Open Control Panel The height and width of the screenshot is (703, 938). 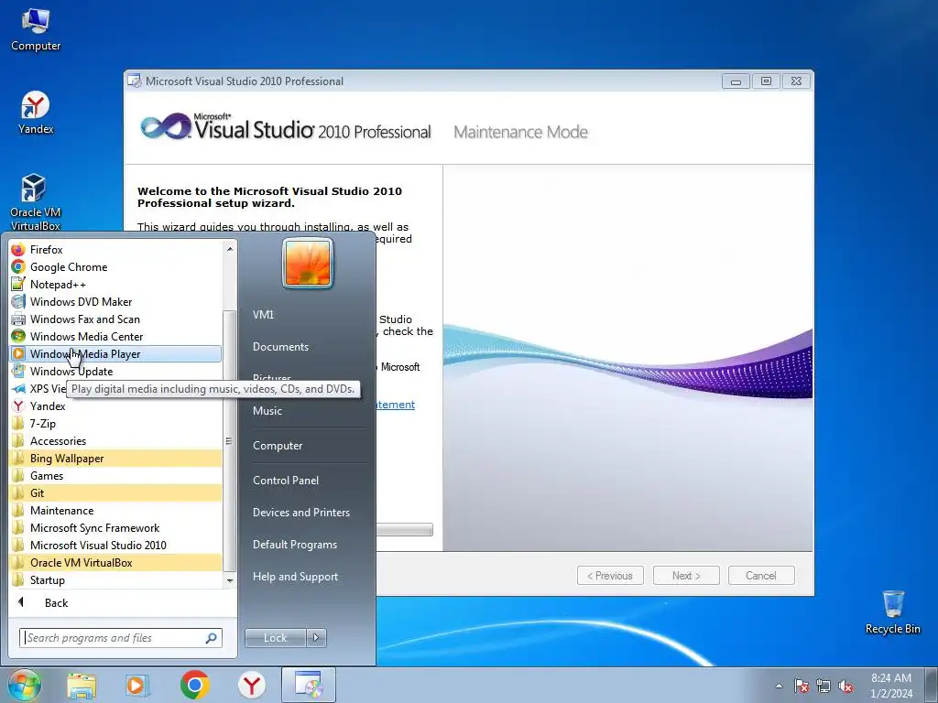tap(286, 480)
